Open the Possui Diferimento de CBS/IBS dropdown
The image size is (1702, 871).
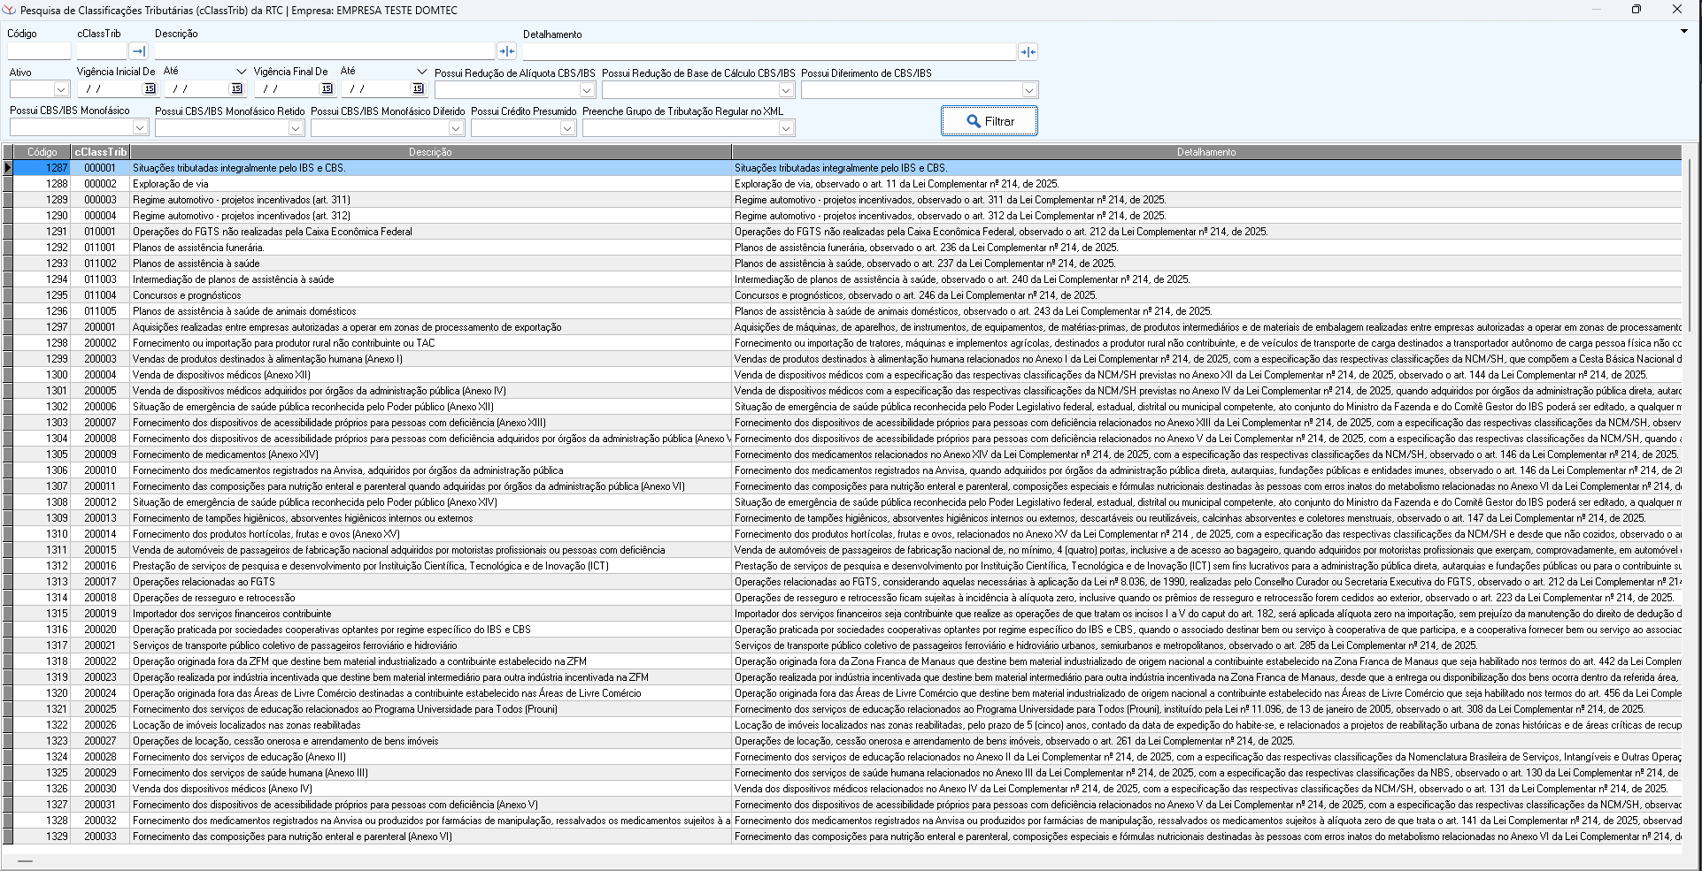point(1028,90)
